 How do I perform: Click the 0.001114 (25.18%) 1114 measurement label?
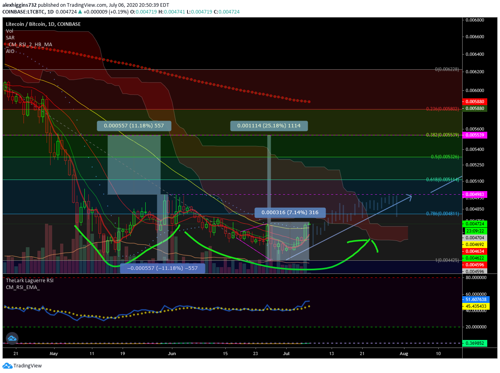point(269,126)
